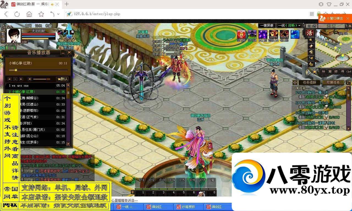Click the move-cross icon beside 任务追踪

pyautogui.click(x=295, y=82)
